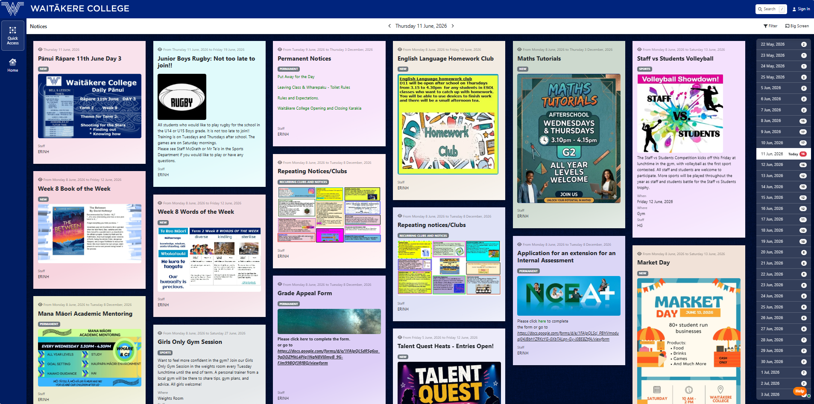
Task: Open the date picker Thursday 11 June, 2026
Action: [421, 26]
